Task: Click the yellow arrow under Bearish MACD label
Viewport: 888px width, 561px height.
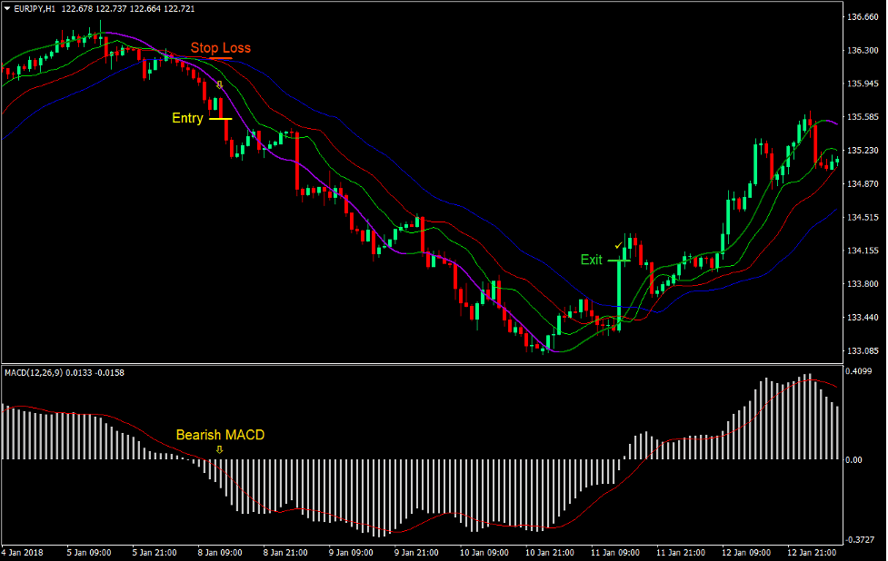Action: (218, 451)
